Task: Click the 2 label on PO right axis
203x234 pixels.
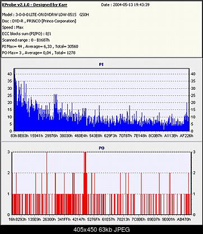Action: pyautogui.click(x=194, y=173)
